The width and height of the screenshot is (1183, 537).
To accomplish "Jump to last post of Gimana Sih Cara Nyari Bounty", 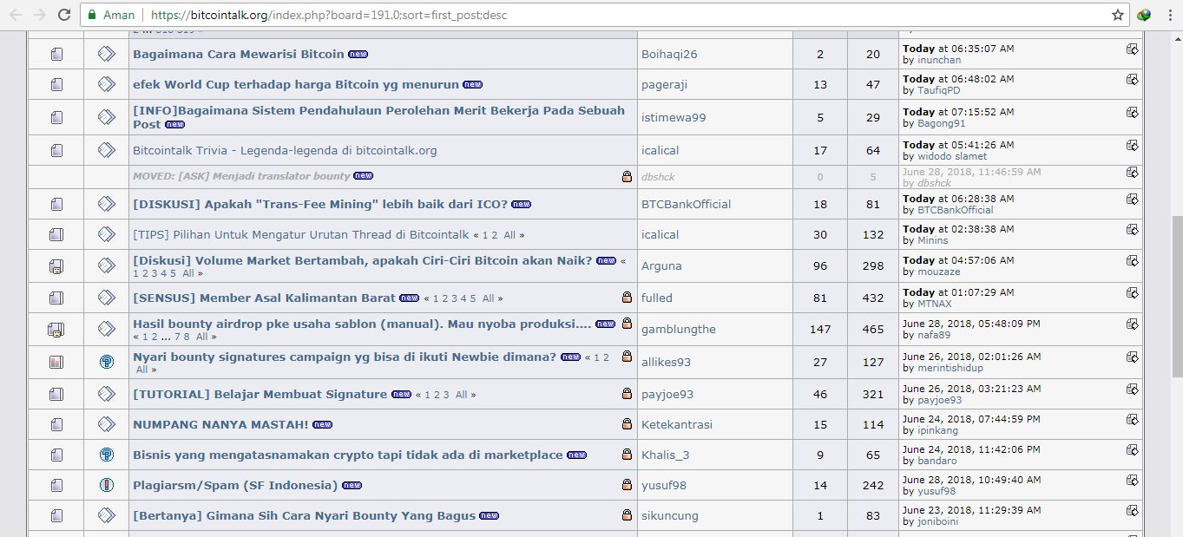I will click(x=1133, y=511).
